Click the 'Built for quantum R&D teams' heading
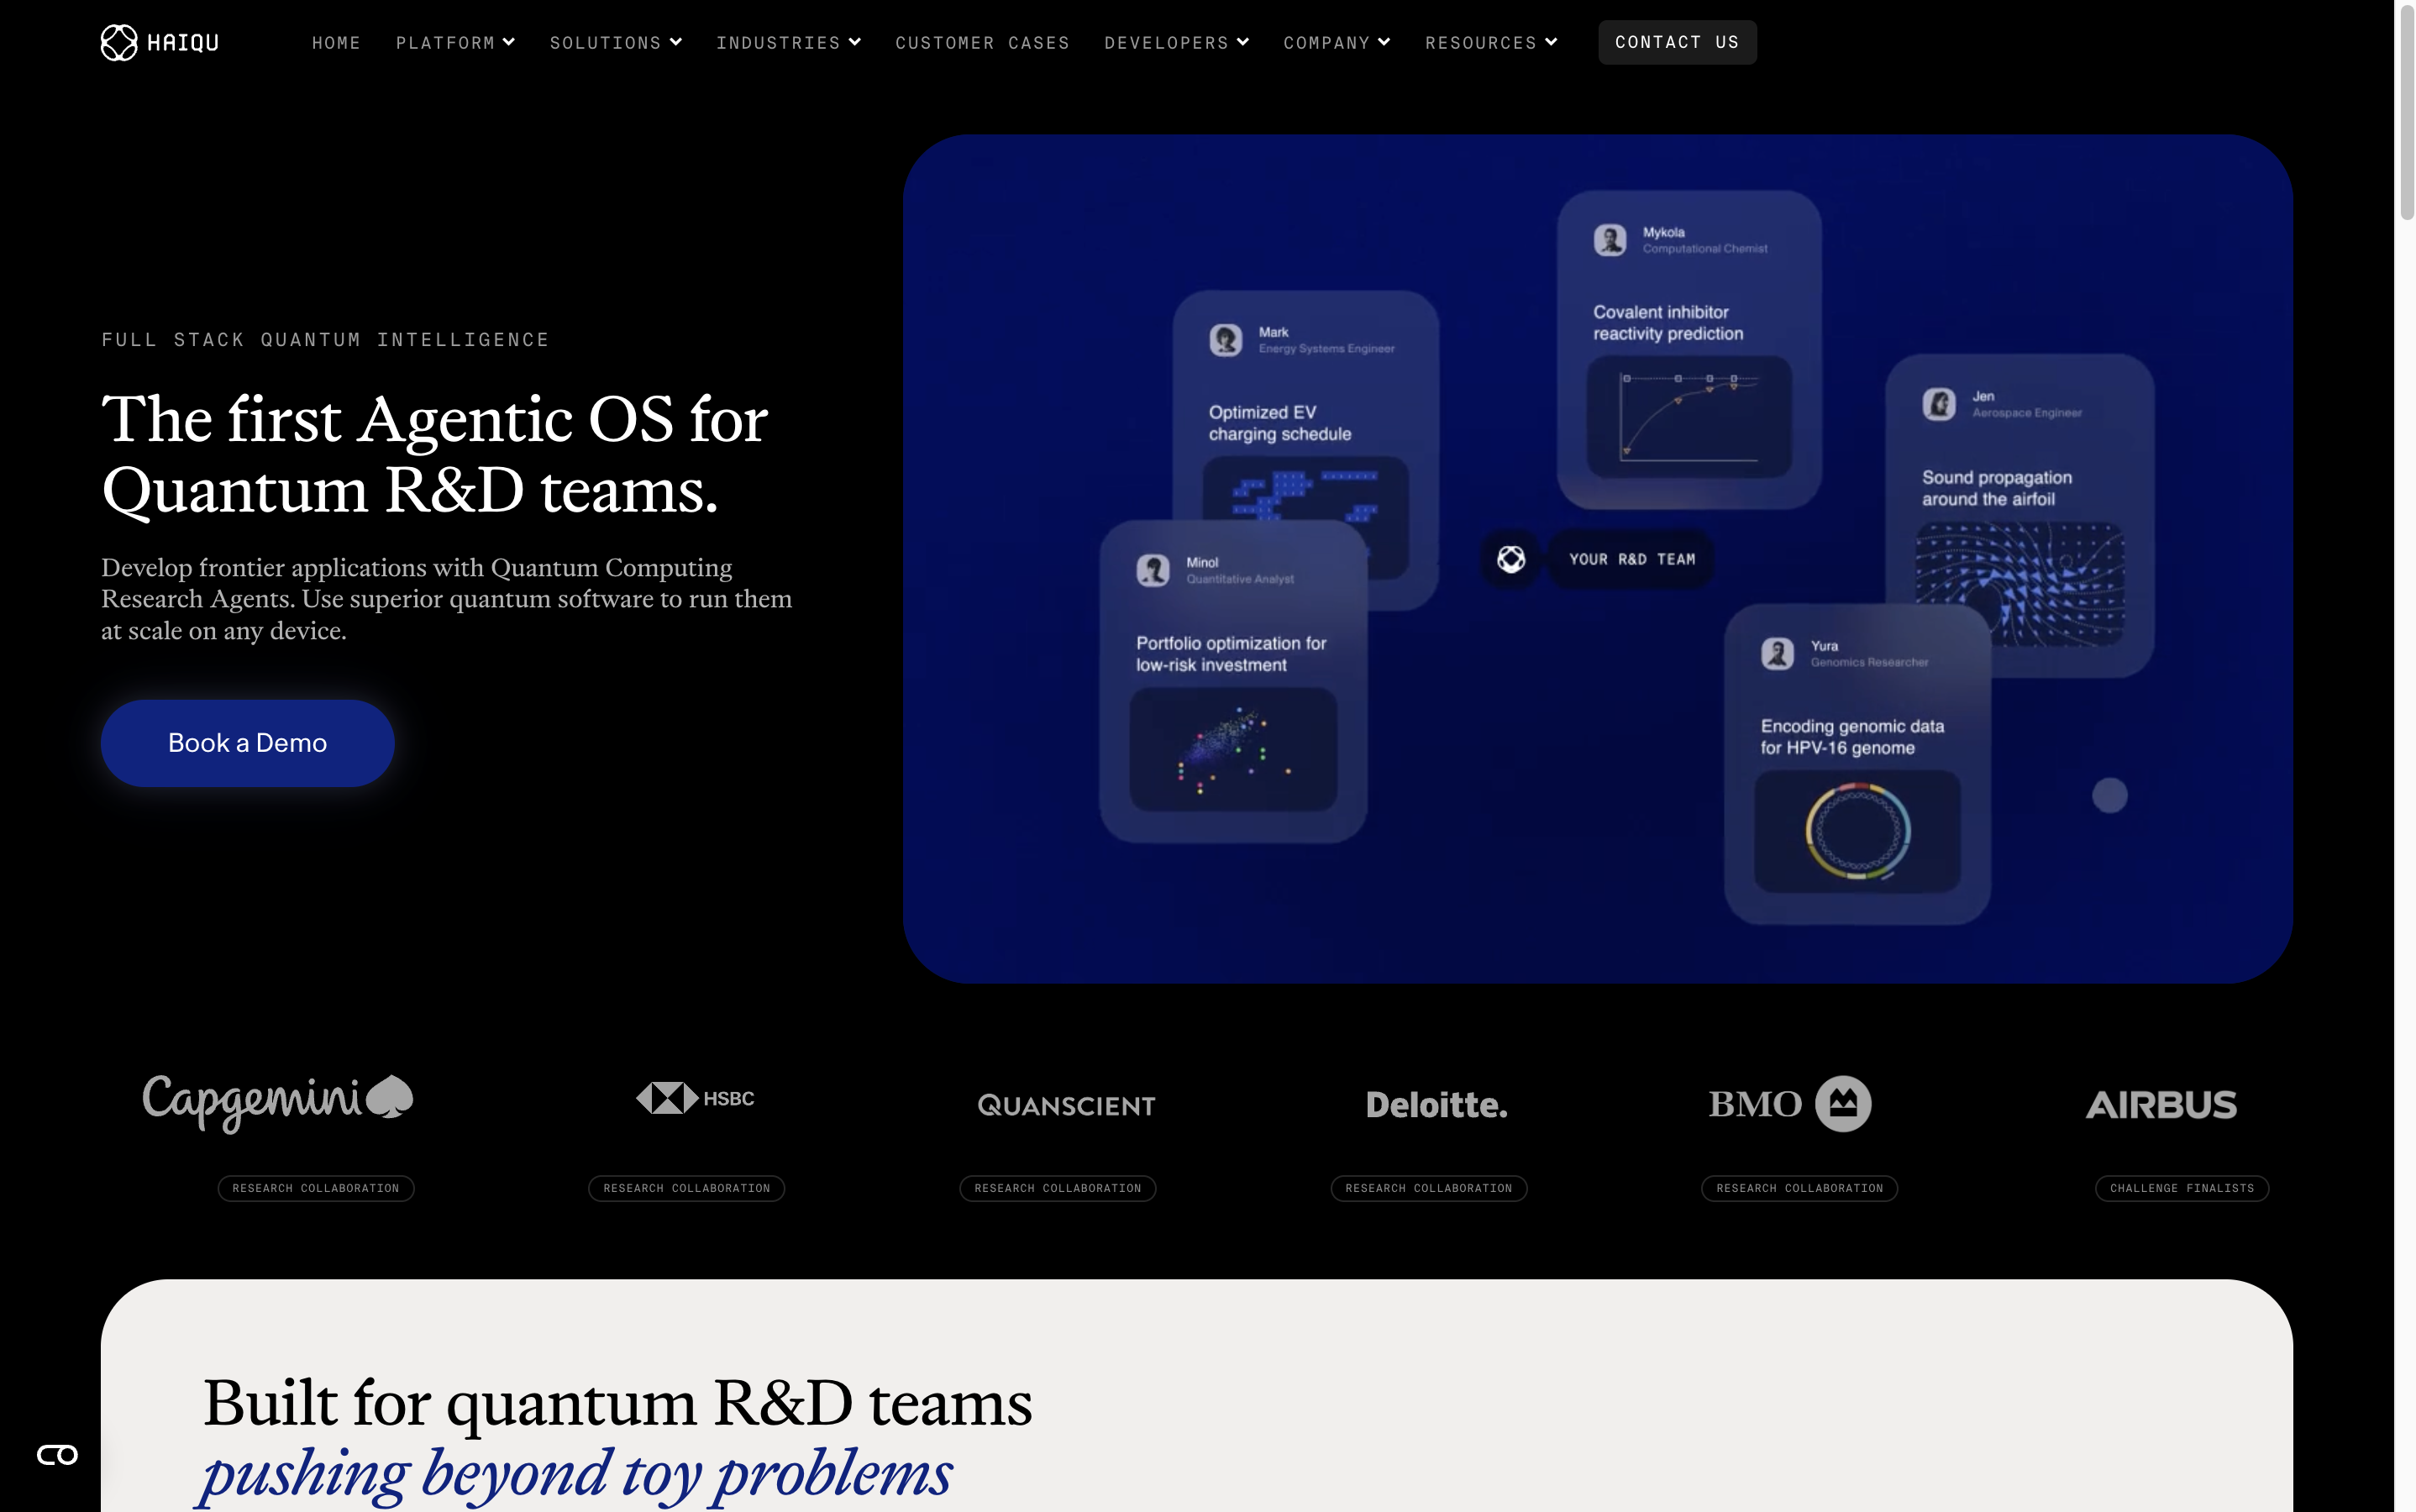2416x1512 pixels. (x=618, y=1402)
